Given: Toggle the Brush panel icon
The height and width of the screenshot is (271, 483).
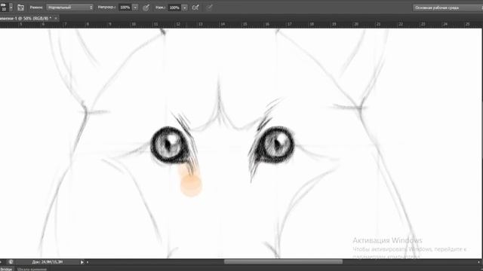Looking at the screenshot, I should pos(20,8).
